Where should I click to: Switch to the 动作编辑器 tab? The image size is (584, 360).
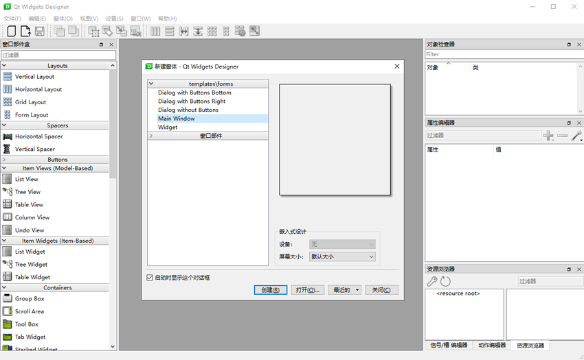[492, 345]
